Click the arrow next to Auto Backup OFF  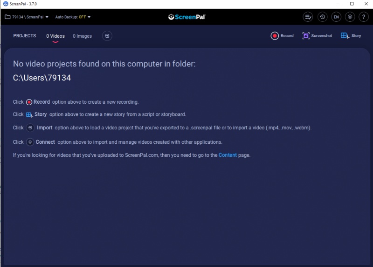89,17
